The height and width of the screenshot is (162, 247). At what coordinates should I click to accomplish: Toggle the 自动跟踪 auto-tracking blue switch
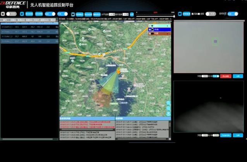coord(233,14)
